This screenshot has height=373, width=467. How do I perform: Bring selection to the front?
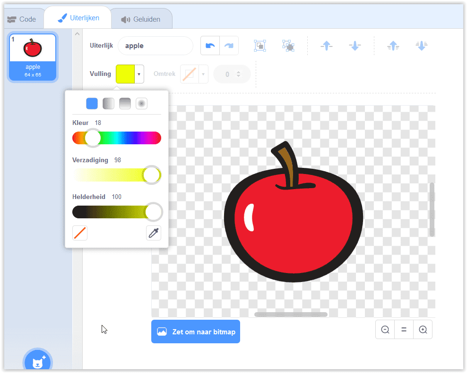tap(393, 46)
